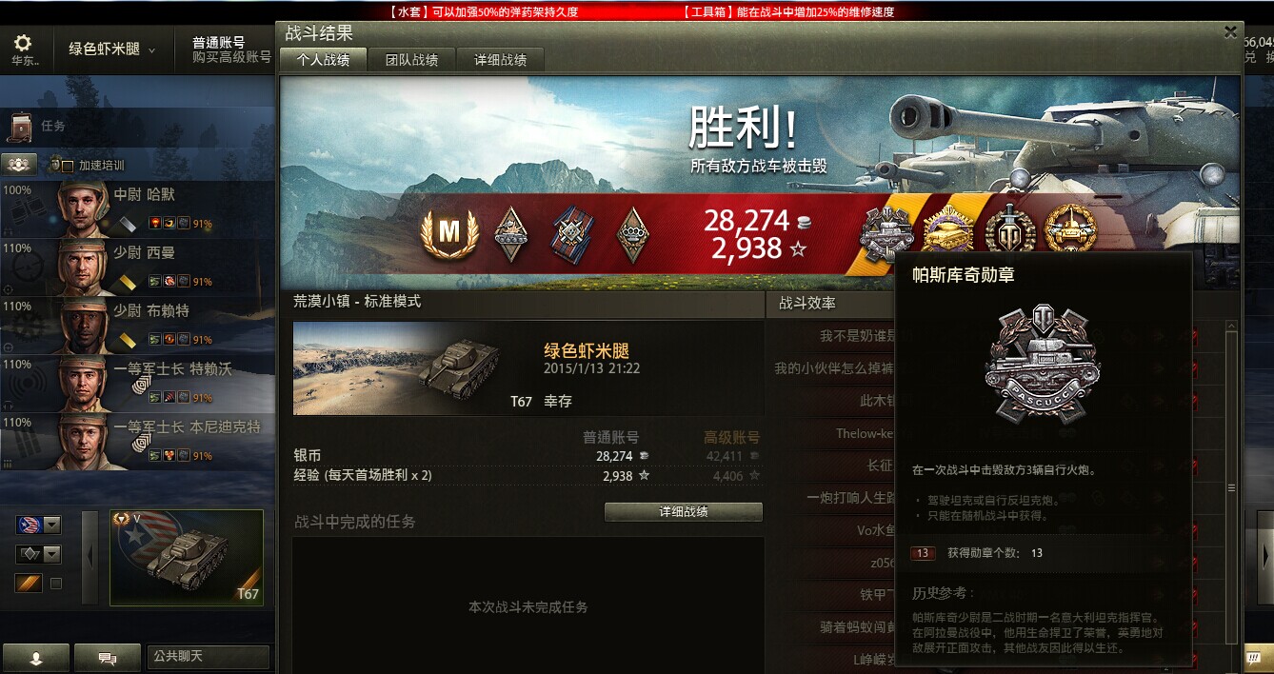Open the vehicle type filter dropdown
Viewport: 1274px width, 674px height.
click(x=38, y=554)
